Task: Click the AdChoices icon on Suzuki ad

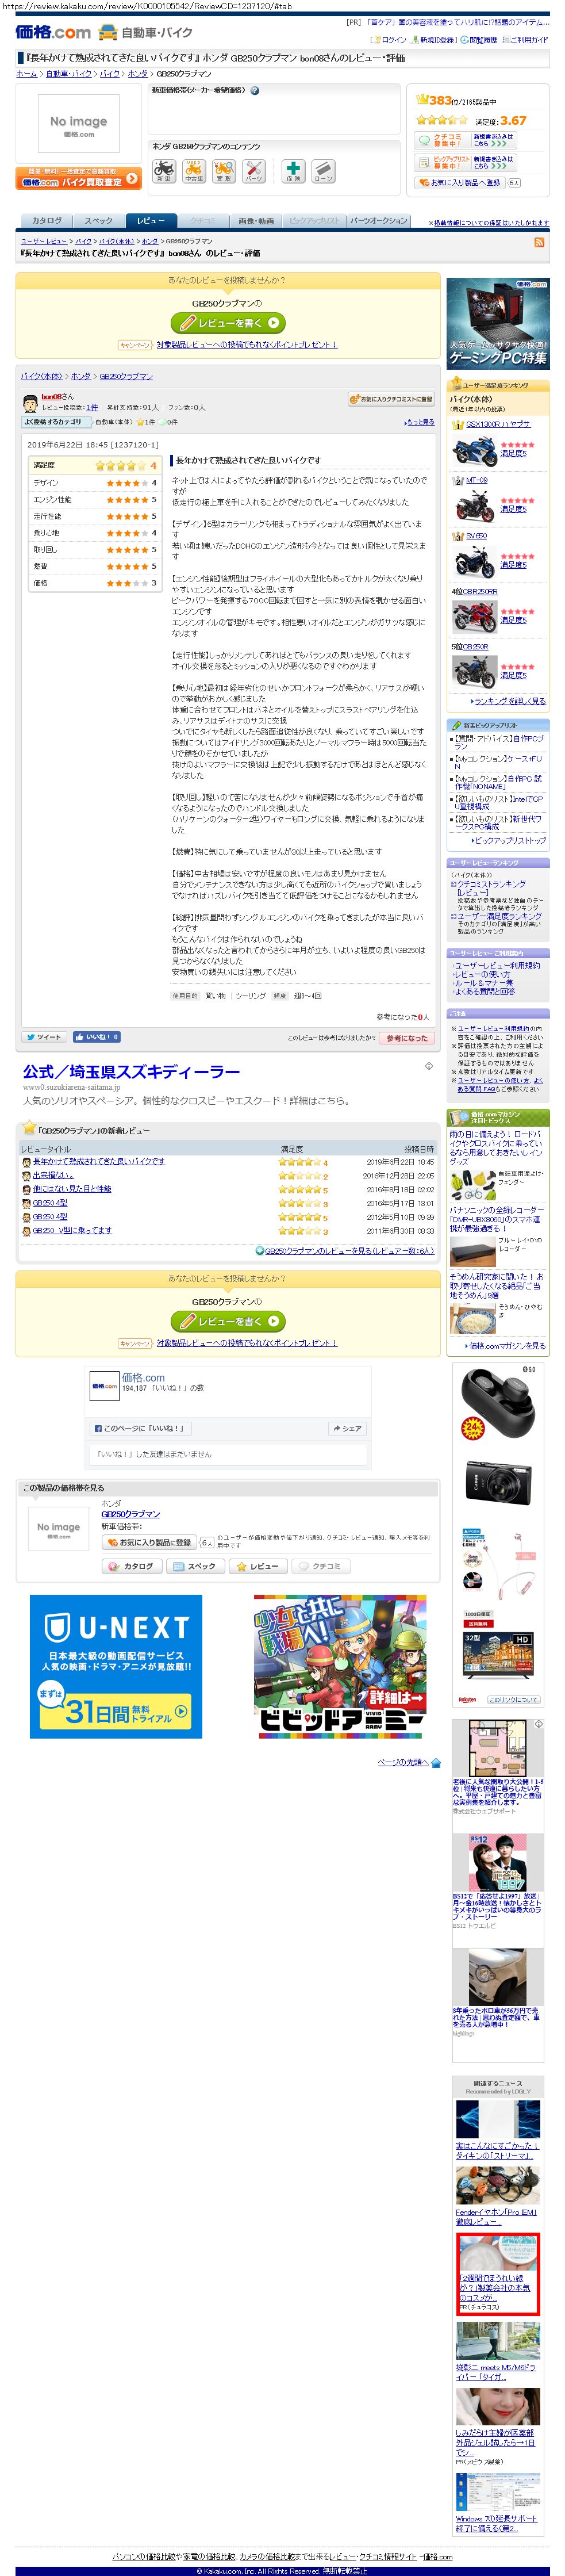Action: point(429,1066)
